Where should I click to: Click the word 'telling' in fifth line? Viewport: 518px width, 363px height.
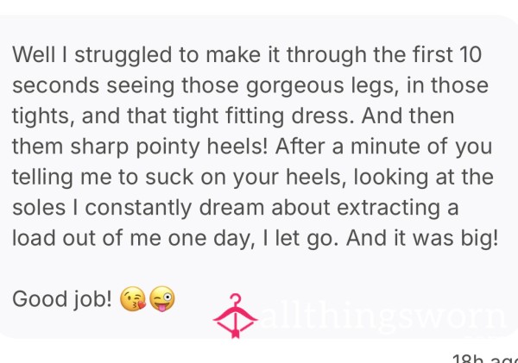(42, 178)
